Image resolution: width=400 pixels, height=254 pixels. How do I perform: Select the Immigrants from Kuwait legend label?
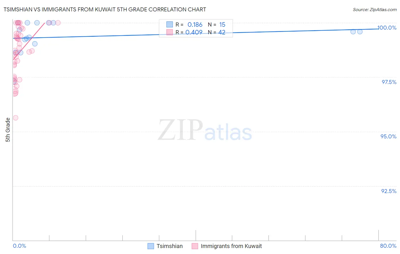231,246
